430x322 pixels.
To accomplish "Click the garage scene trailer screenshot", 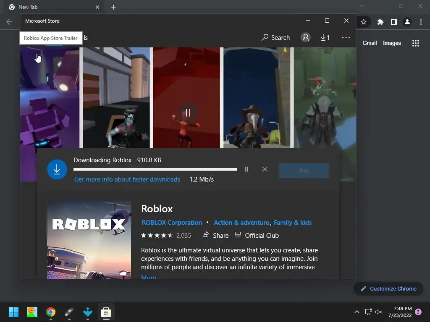I will click(117, 97).
